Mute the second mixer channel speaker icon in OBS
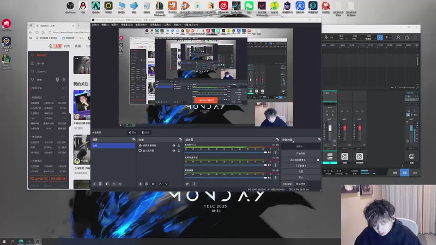 click(x=269, y=165)
